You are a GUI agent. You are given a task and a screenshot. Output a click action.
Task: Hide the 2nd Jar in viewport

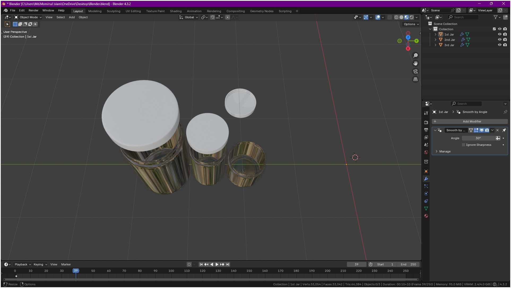point(500,40)
